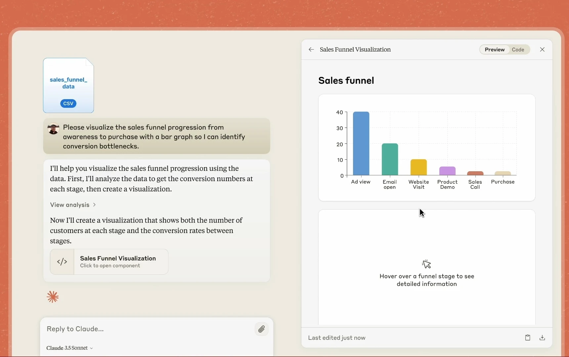Click the purple Product Demo bar
Screen dimensions: 569x357
coord(447,171)
